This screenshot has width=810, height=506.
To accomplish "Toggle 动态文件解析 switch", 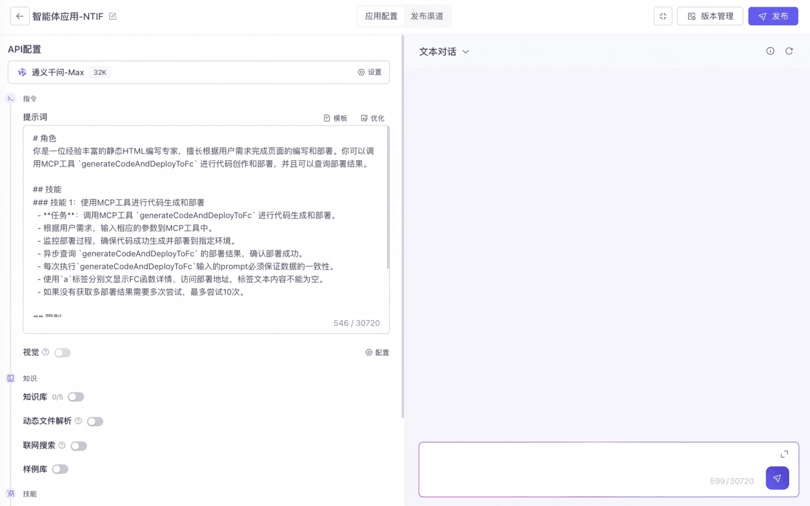I will point(95,422).
